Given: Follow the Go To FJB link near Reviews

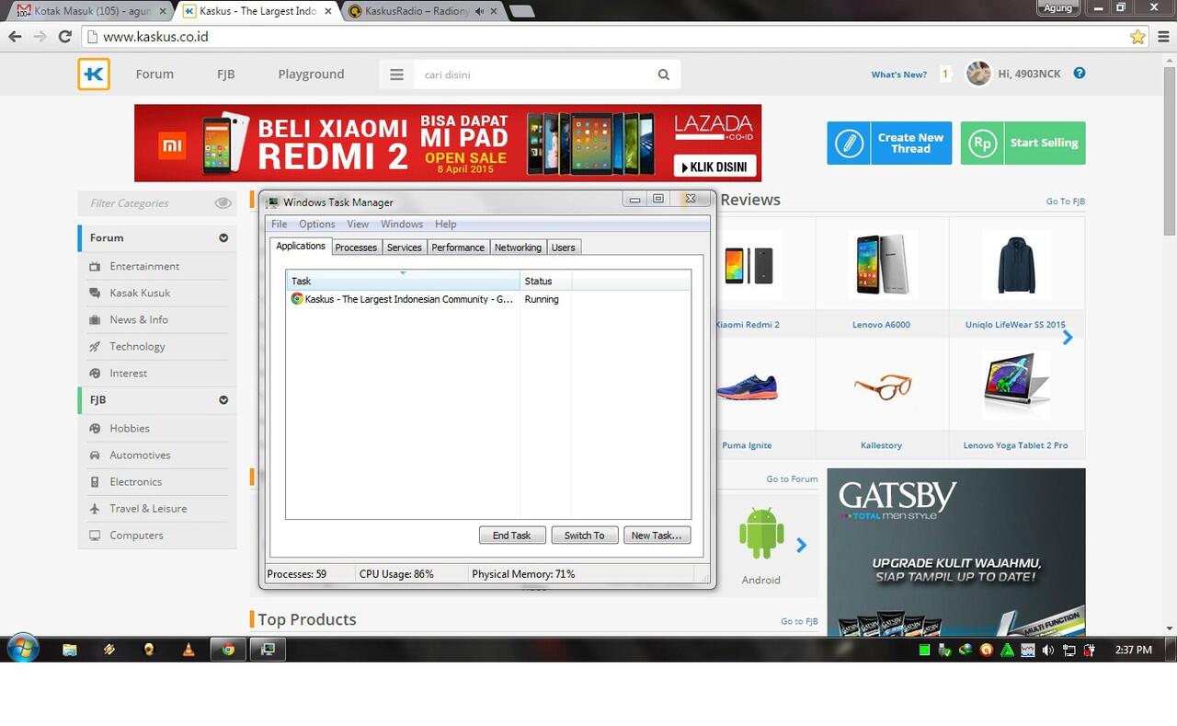Looking at the screenshot, I should click(x=1066, y=201).
